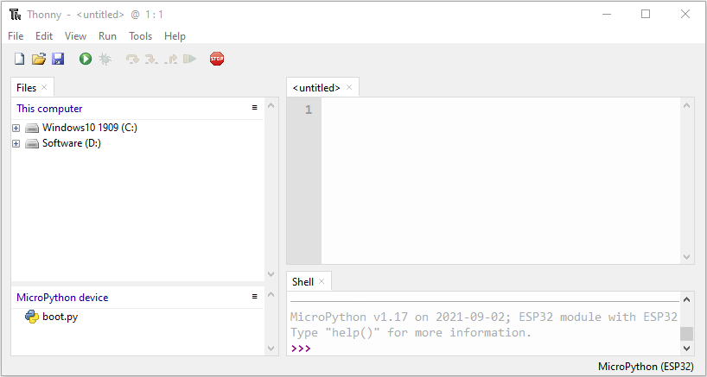Screen dimensions: 707x377
Task: Click the Resume debug icon
Action: 190,59
